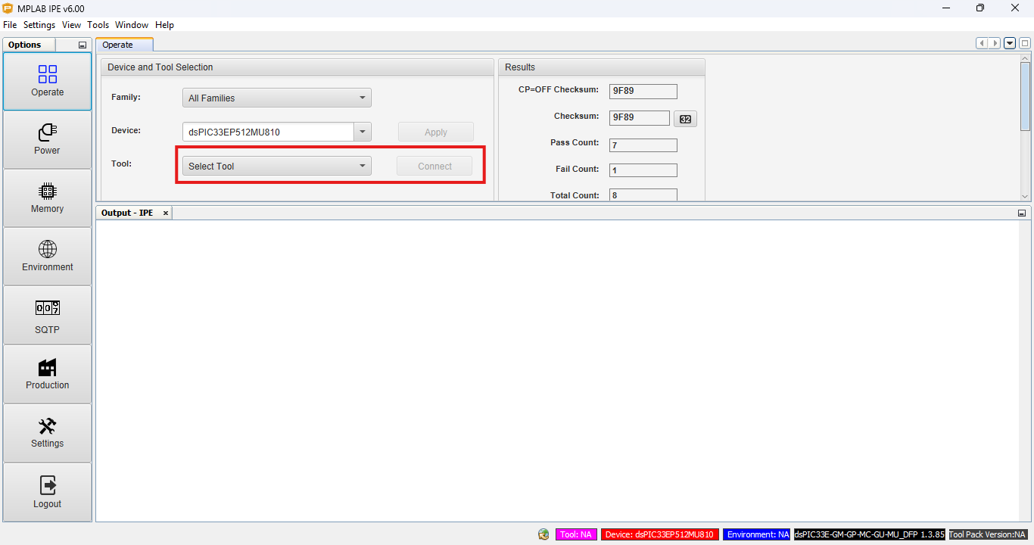Open the Select Tool dropdown
1034x545 pixels.
277,166
